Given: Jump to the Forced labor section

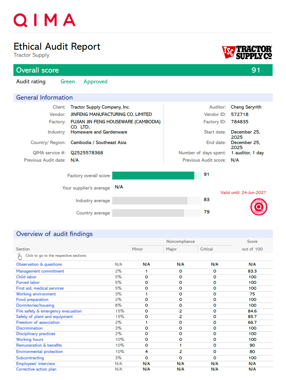Looking at the screenshot, I should (x=28, y=283).
